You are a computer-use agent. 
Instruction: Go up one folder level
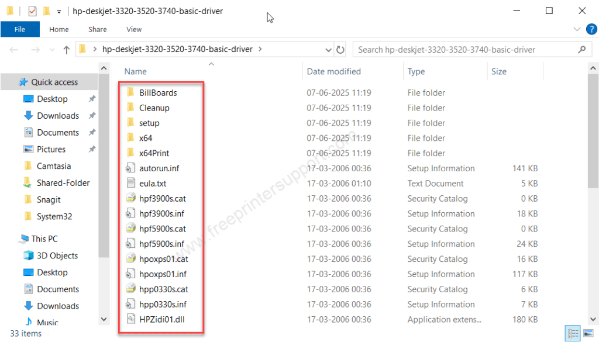click(x=67, y=50)
